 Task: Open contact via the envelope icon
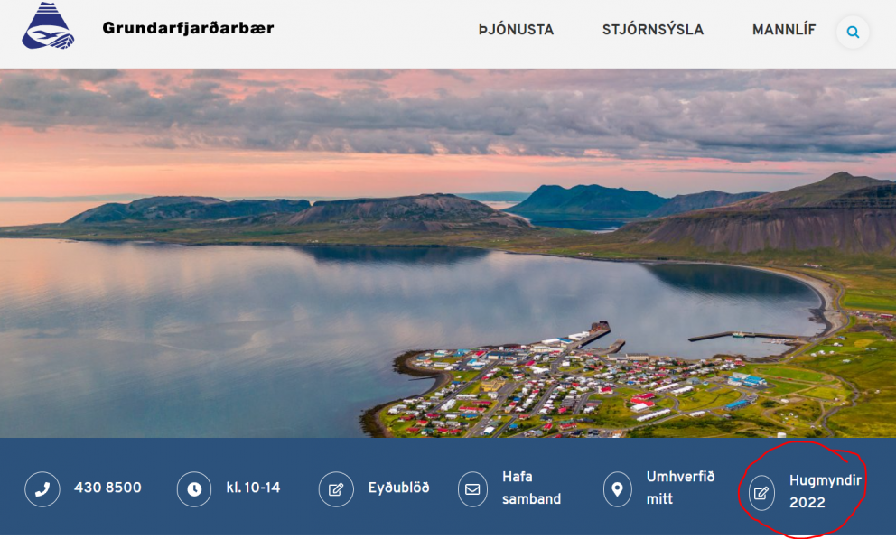[x=471, y=488]
